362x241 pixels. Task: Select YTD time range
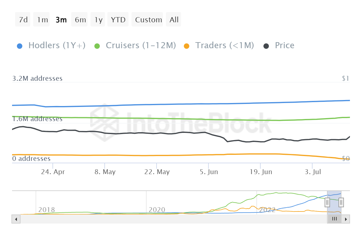(118, 20)
